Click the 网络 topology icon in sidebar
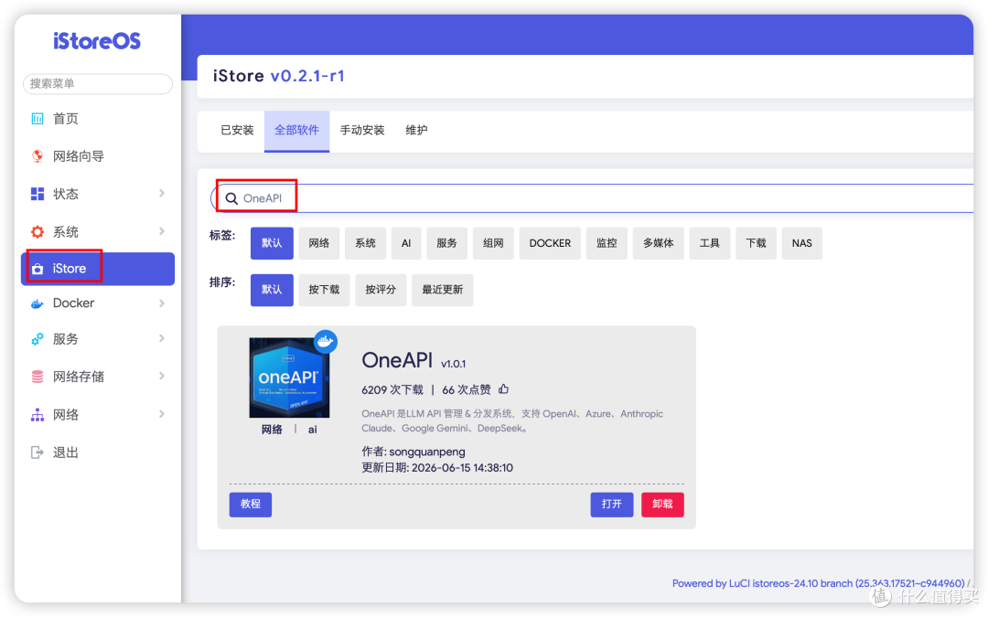This screenshot has height=617, width=988. click(x=38, y=414)
